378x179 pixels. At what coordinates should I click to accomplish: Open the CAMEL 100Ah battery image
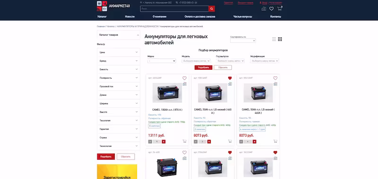coord(167,93)
